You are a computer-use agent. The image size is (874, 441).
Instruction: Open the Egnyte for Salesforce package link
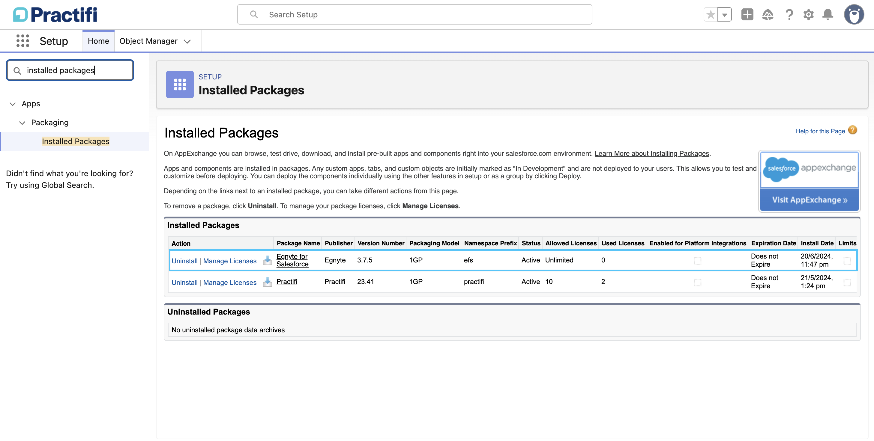pos(292,260)
